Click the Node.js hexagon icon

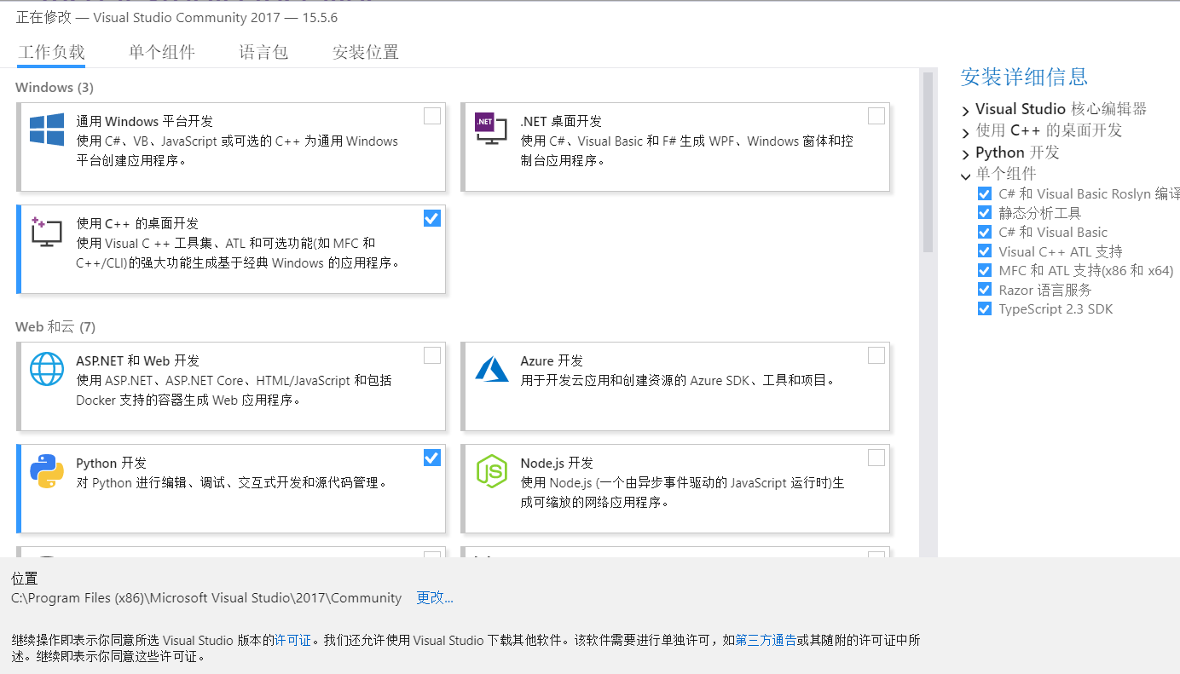tap(492, 471)
